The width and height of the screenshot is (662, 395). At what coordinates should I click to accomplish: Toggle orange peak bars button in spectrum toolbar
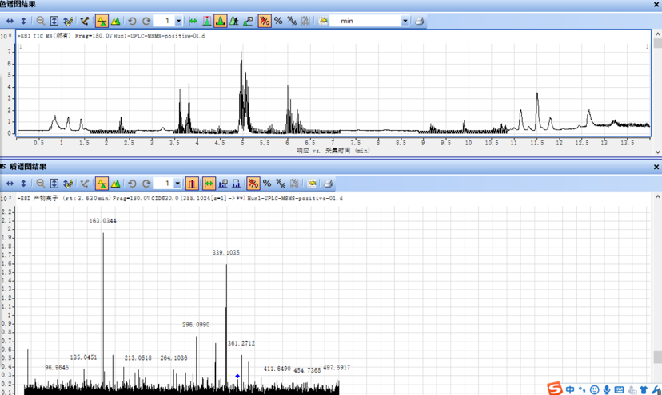click(x=192, y=184)
